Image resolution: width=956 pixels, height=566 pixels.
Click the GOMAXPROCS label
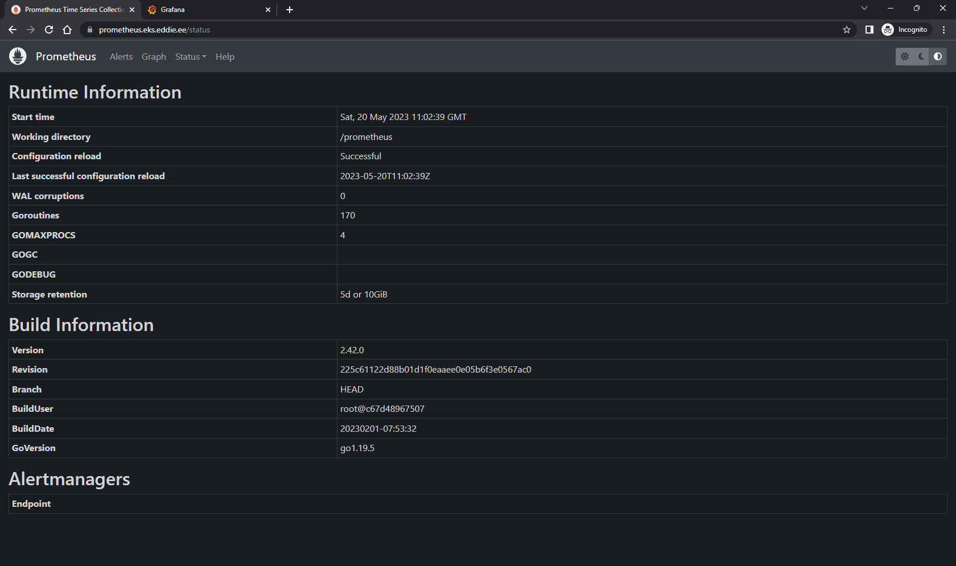pos(44,236)
